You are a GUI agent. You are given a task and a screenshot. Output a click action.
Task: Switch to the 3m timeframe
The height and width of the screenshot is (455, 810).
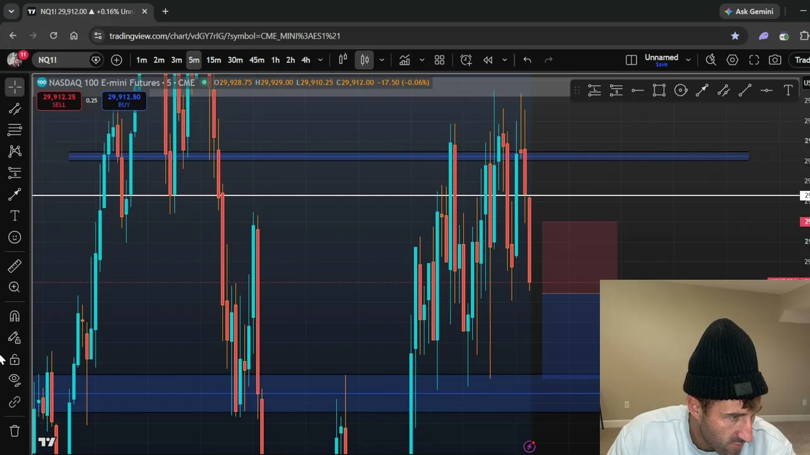click(x=177, y=60)
